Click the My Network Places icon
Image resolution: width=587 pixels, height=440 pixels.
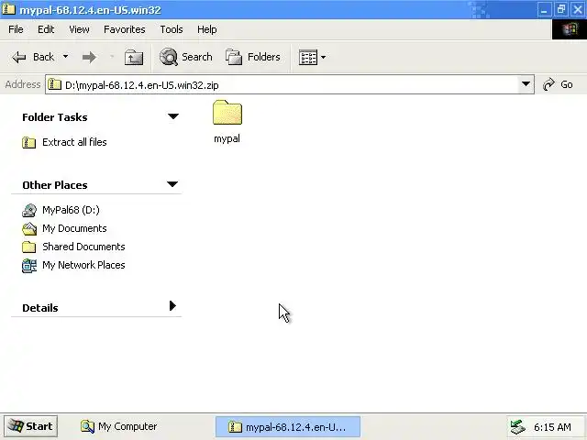pyautogui.click(x=29, y=266)
